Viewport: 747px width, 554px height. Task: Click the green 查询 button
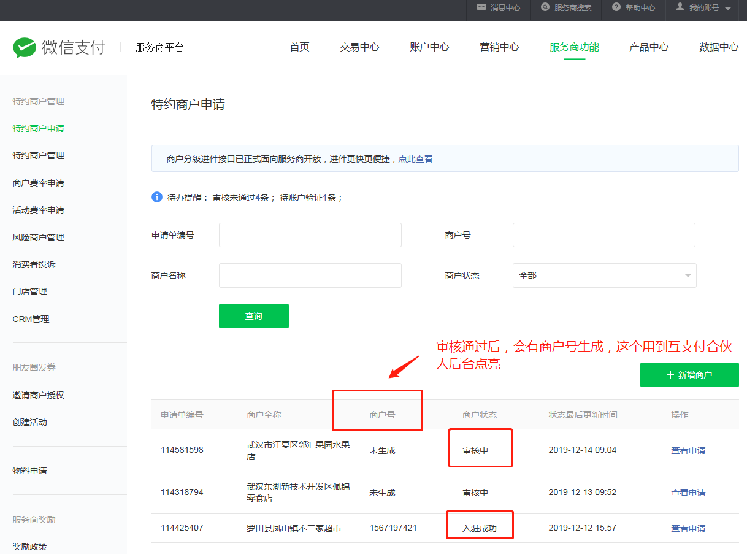coord(254,316)
